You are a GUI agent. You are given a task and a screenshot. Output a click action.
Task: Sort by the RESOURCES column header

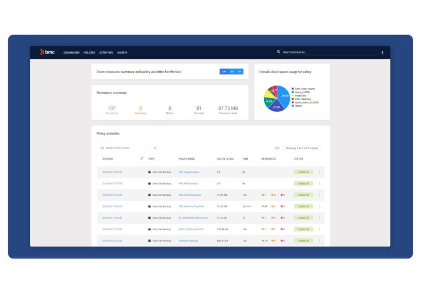point(268,159)
